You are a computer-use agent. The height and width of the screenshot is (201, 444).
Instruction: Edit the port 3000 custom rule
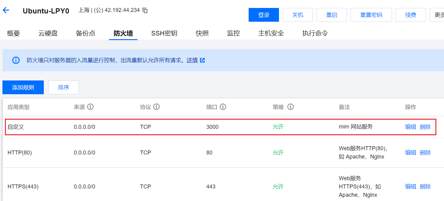[x=410, y=127]
